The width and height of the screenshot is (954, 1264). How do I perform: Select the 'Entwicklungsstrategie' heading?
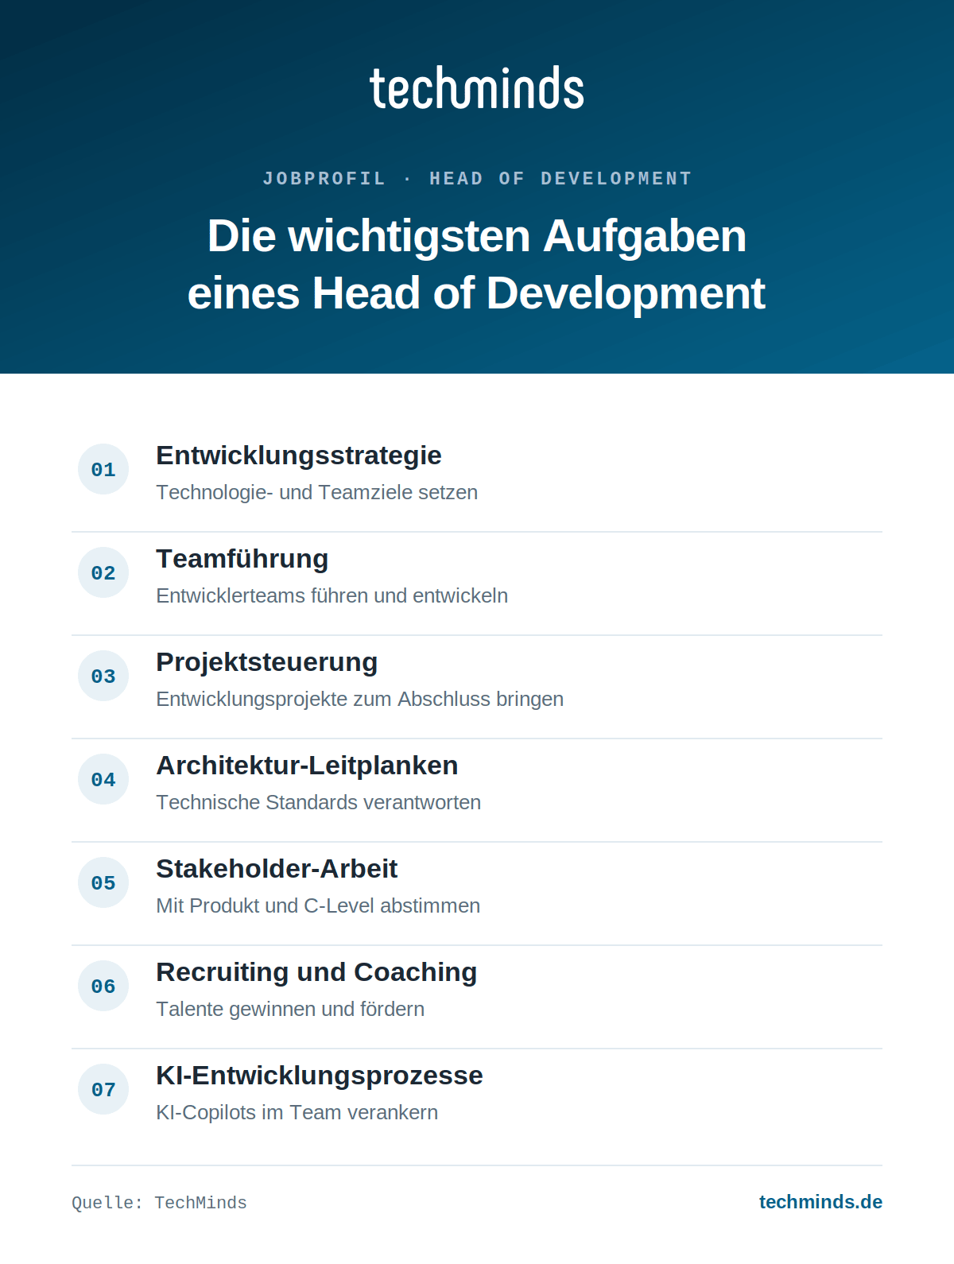click(299, 456)
